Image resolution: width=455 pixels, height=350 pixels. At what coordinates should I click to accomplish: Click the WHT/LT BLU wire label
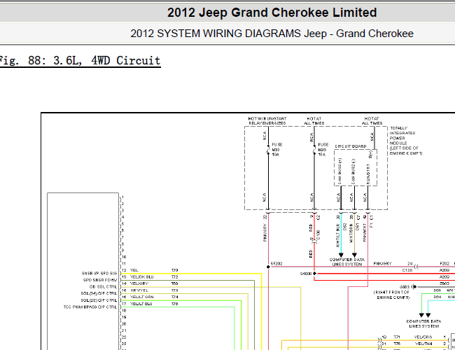click(338, 235)
